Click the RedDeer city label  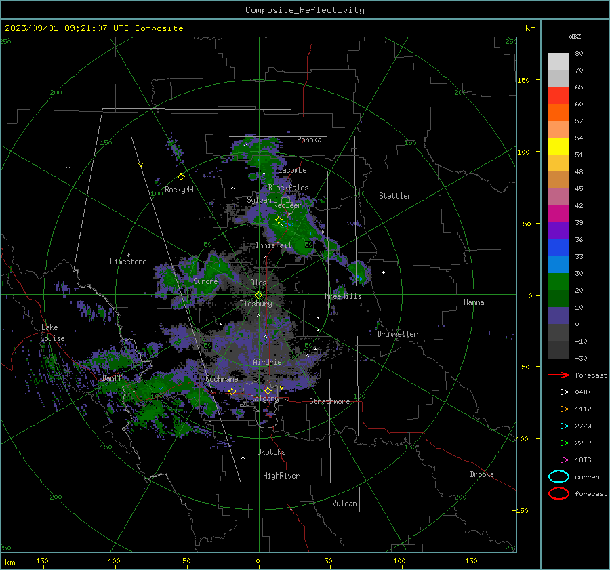[x=287, y=205]
